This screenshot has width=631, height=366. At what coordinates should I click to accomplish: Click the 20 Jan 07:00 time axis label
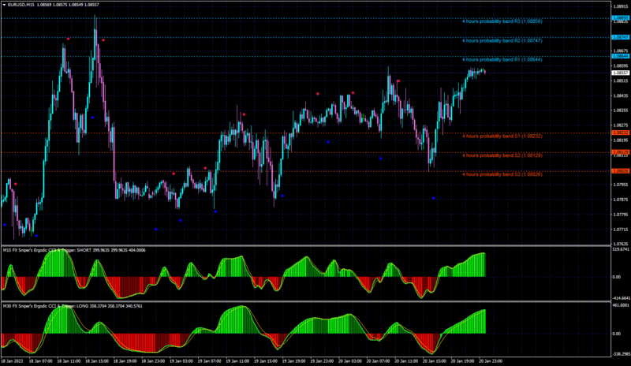(x=379, y=361)
